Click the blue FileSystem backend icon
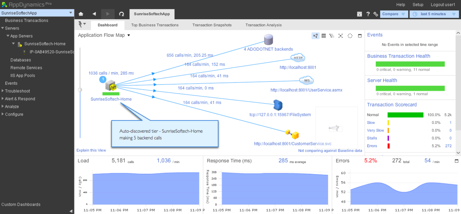 click(x=278, y=105)
